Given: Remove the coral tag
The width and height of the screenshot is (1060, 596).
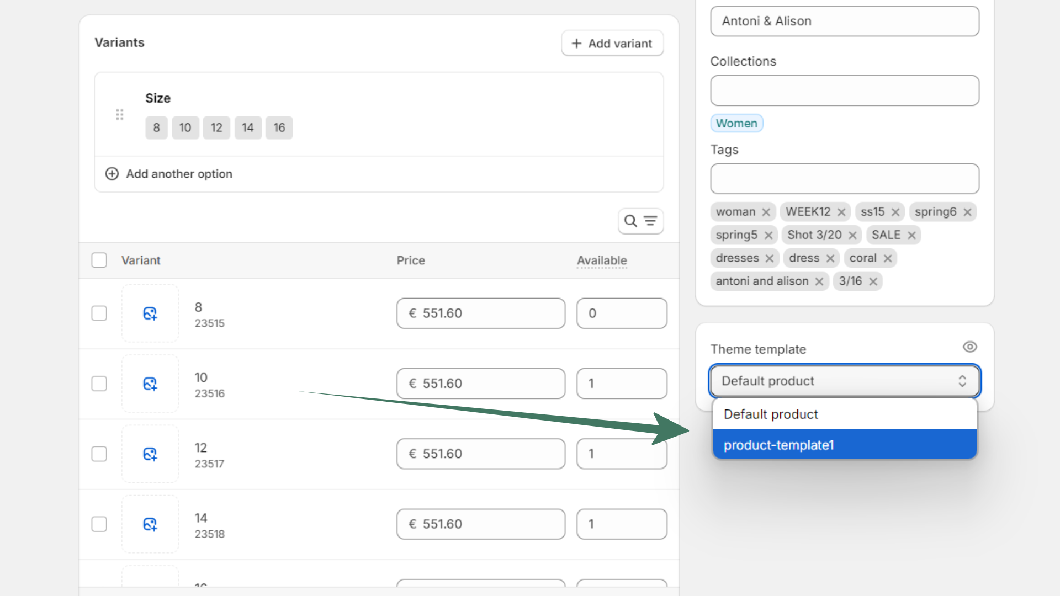Looking at the screenshot, I should click(x=888, y=258).
